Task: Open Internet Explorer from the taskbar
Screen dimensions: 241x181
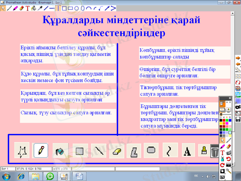Action: pos(21,176)
